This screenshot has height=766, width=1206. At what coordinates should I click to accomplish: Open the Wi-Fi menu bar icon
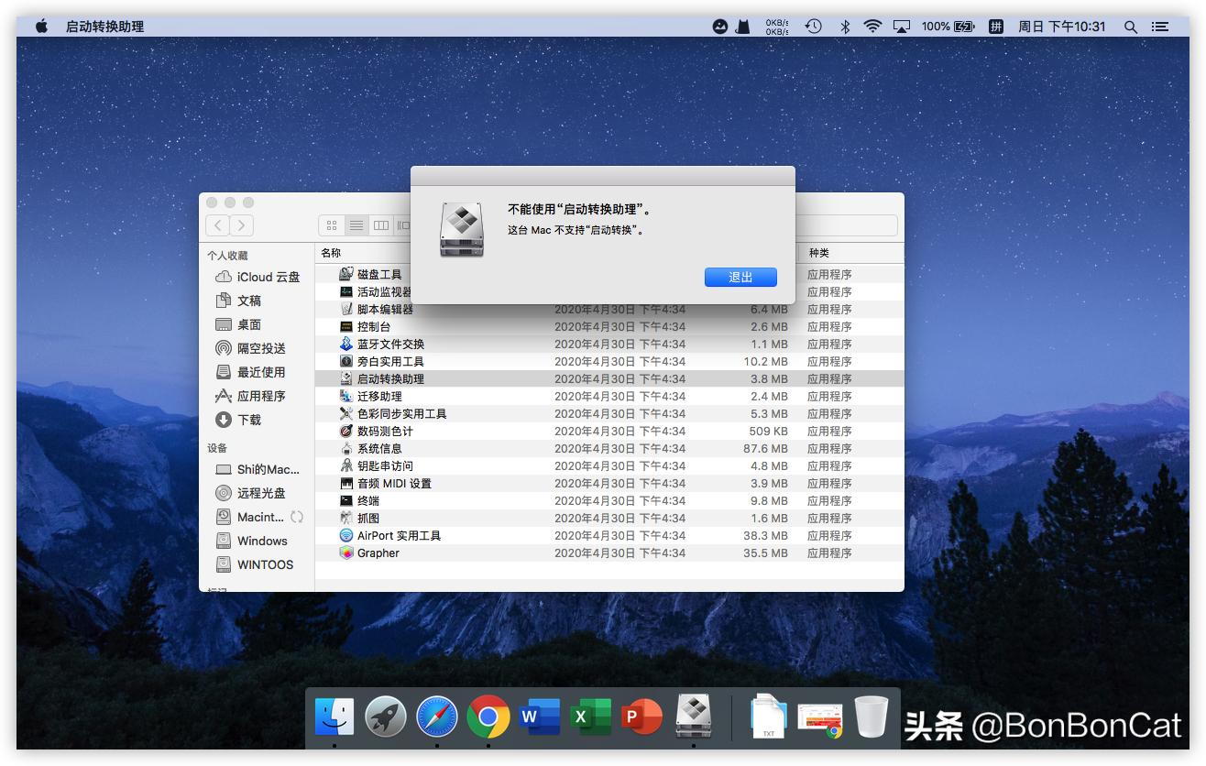[x=872, y=26]
